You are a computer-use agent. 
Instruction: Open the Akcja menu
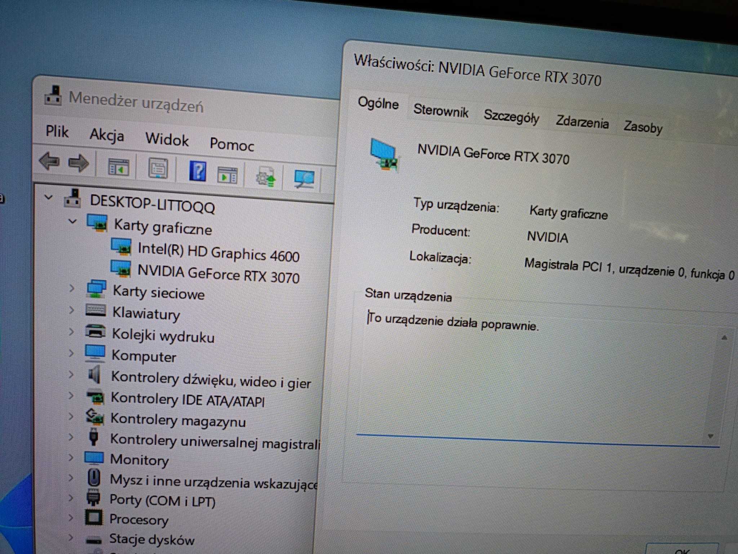pyautogui.click(x=107, y=136)
